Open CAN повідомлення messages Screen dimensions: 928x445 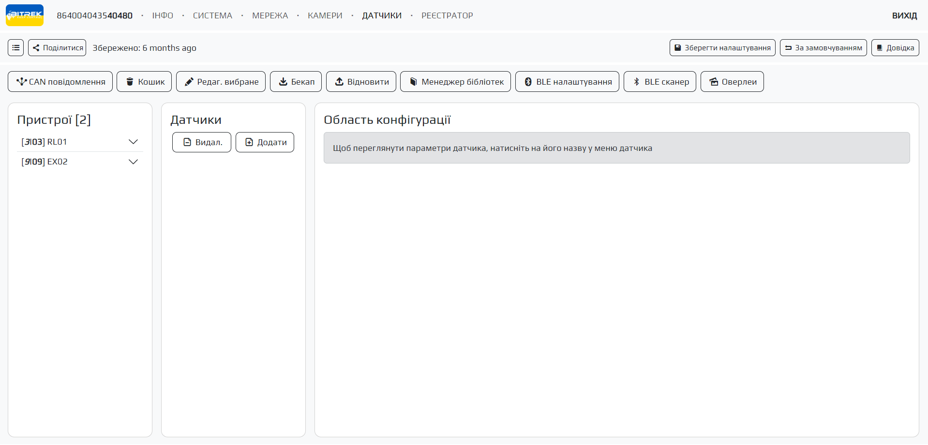[x=60, y=82]
